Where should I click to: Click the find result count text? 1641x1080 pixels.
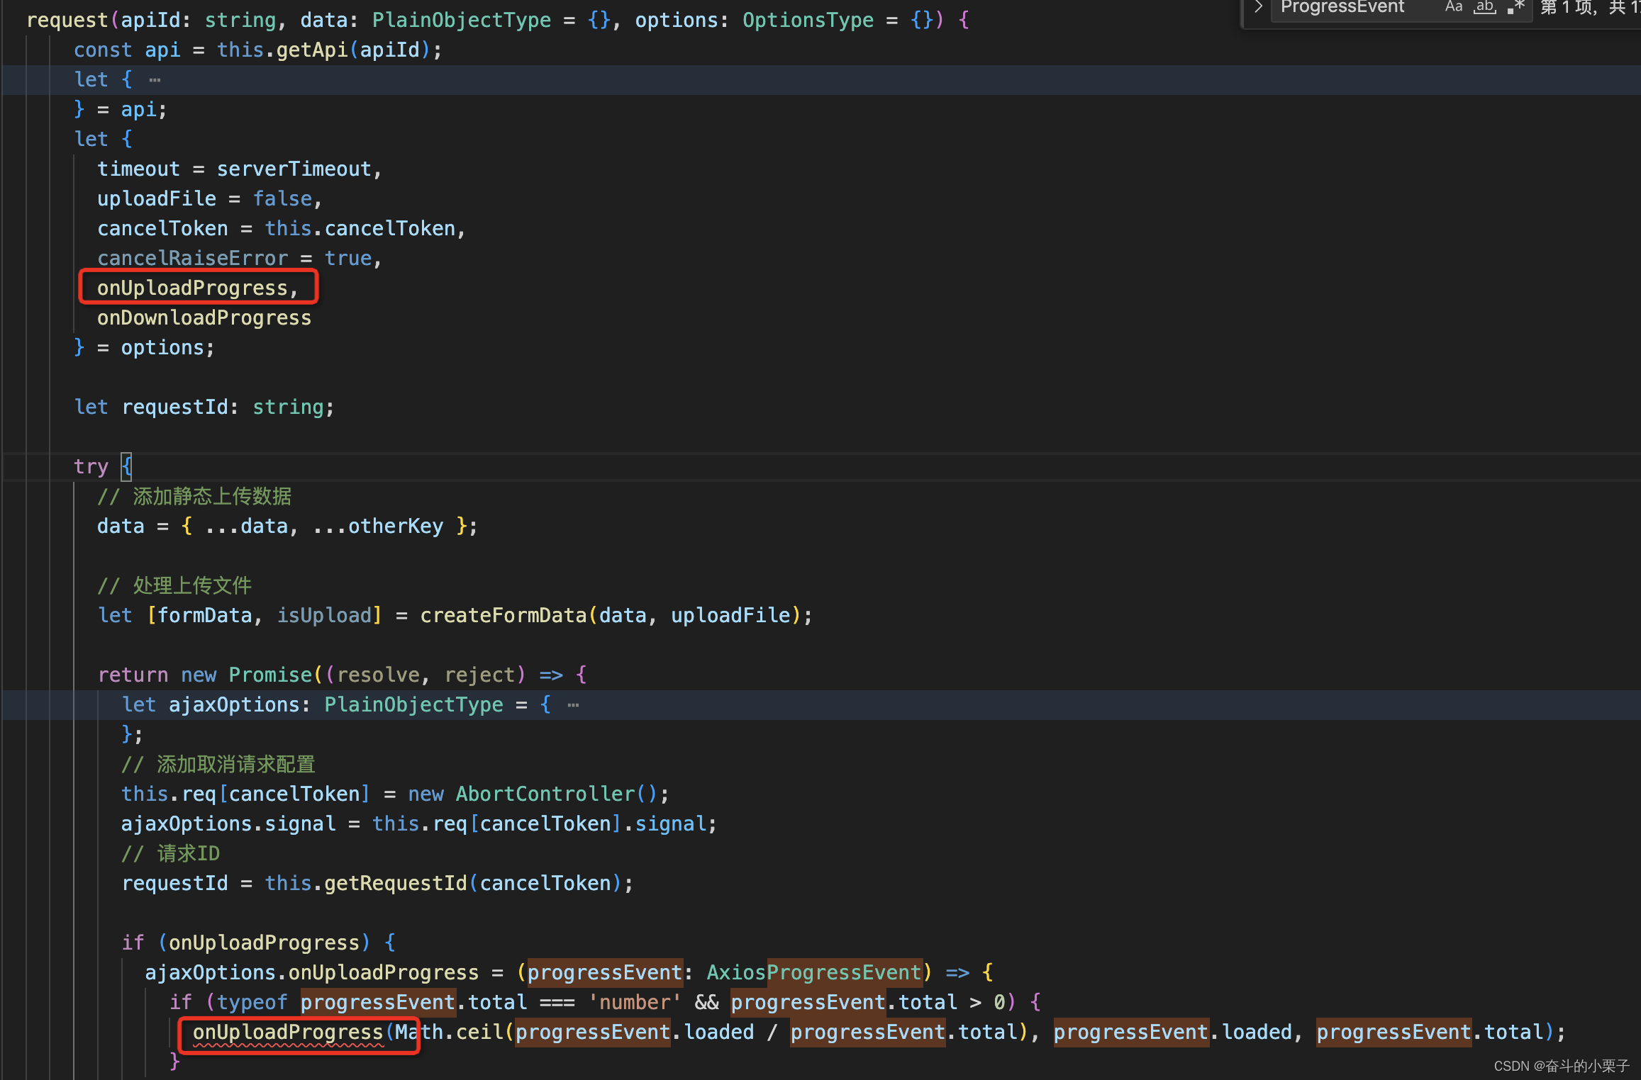coord(1591,7)
